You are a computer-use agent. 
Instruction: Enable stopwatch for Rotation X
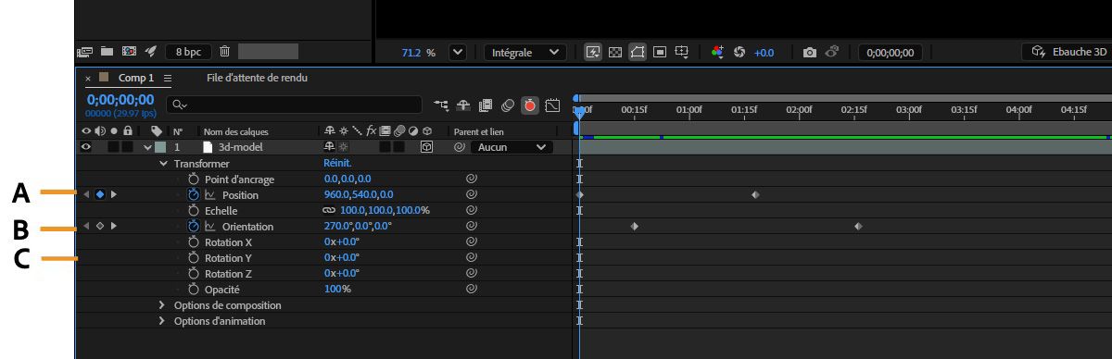click(x=194, y=242)
